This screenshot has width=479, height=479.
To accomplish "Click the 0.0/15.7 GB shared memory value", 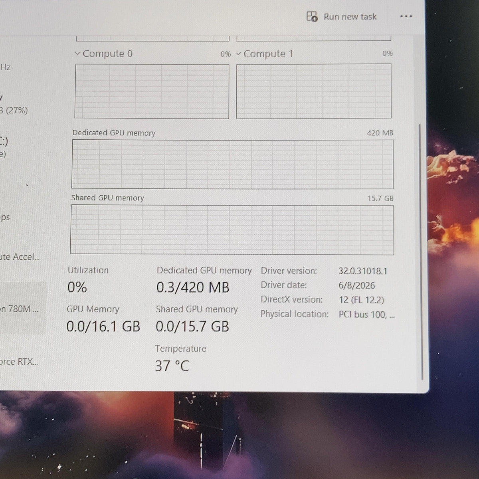I will [x=192, y=327].
